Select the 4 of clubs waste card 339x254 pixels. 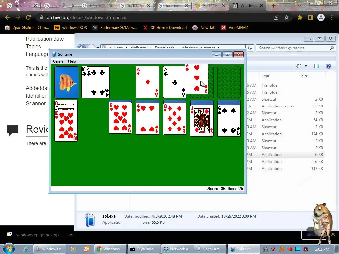[x=98, y=82]
